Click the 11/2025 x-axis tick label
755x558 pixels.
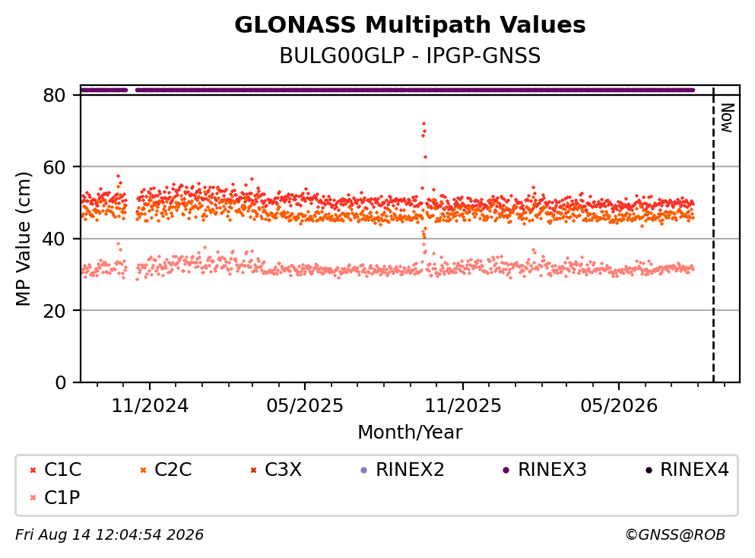(463, 406)
